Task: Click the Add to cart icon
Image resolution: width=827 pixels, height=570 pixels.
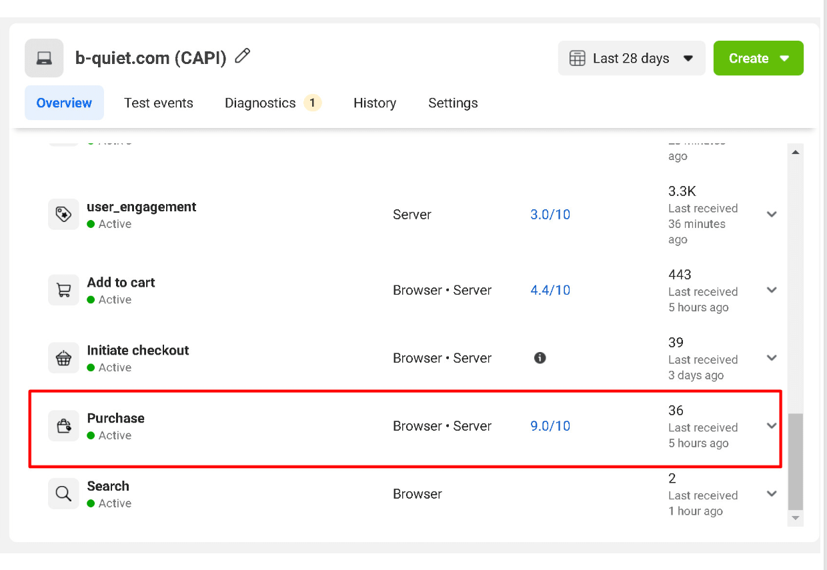Action: pos(63,290)
